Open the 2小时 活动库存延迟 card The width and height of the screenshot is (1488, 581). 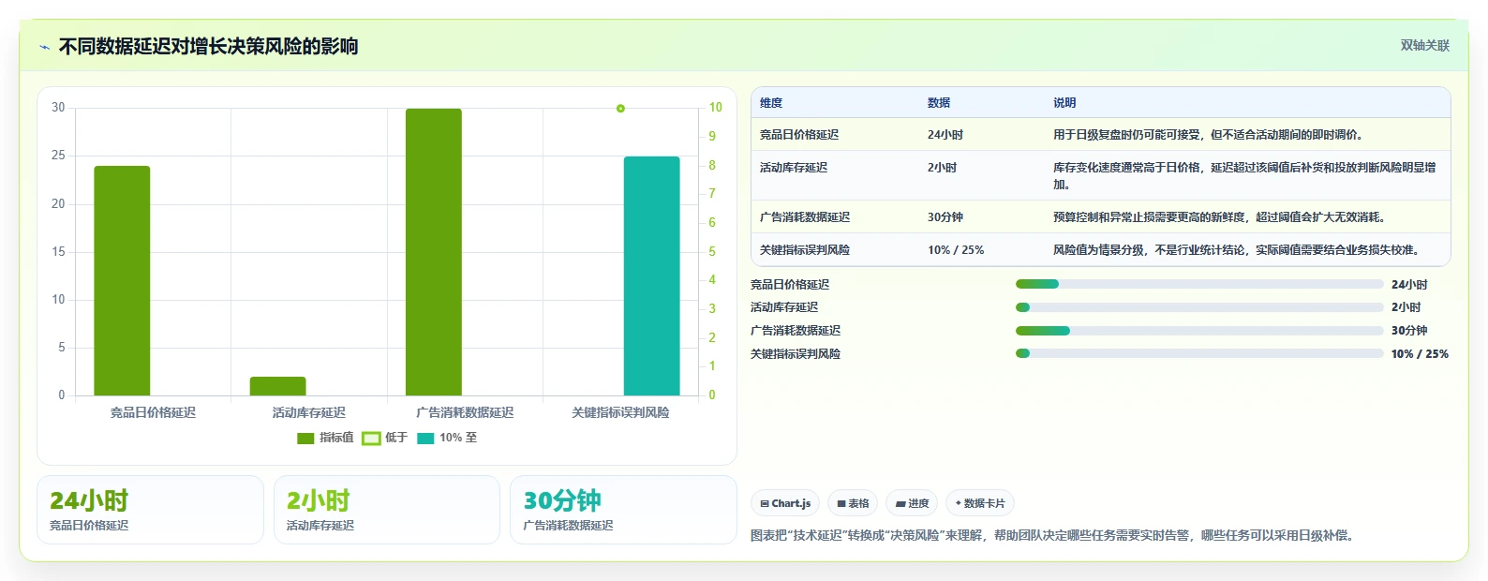pyautogui.click(x=387, y=510)
